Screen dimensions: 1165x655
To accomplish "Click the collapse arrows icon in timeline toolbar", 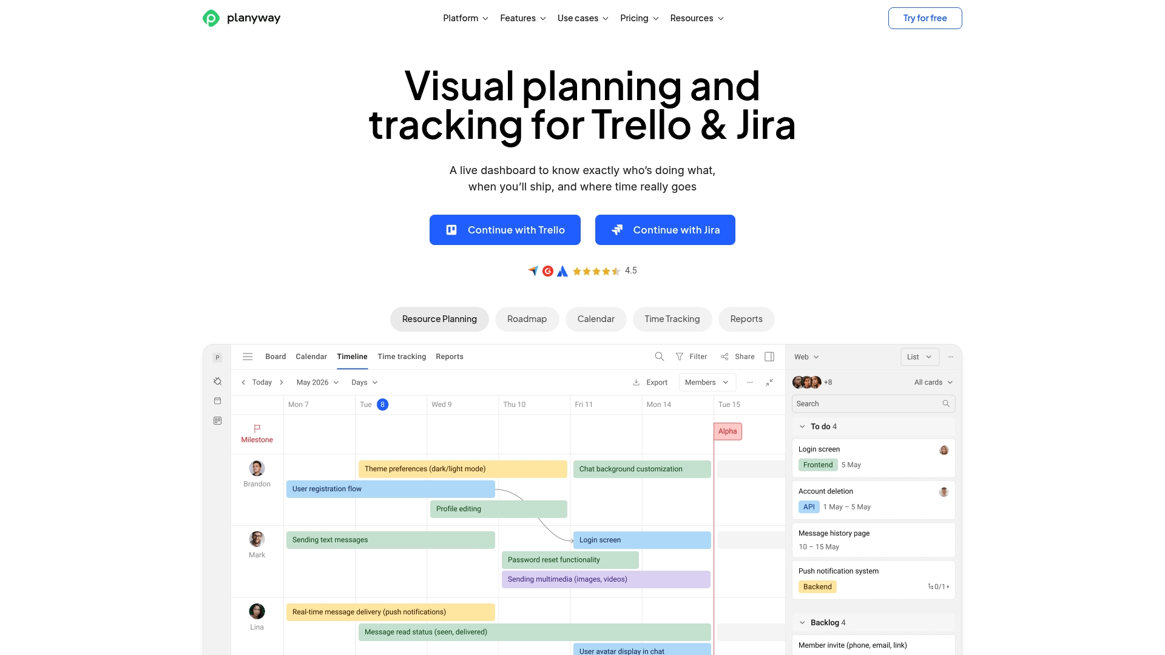I will [769, 383].
